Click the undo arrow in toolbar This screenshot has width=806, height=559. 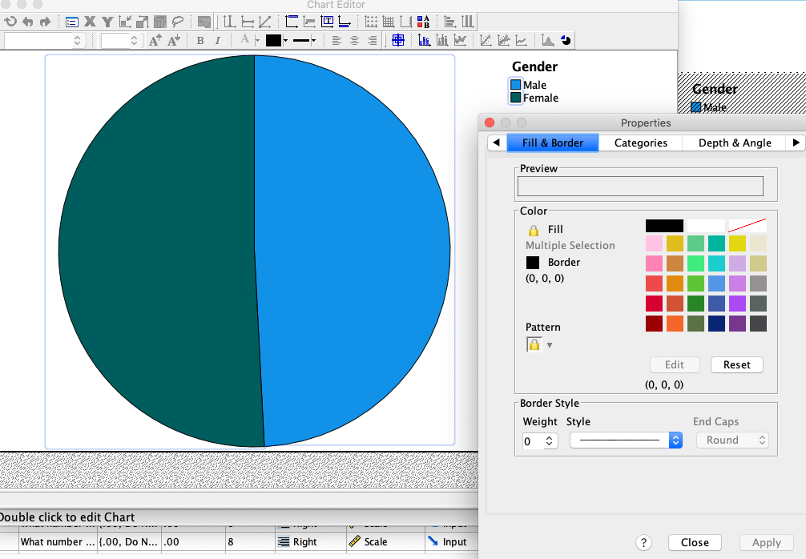pos(28,22)
